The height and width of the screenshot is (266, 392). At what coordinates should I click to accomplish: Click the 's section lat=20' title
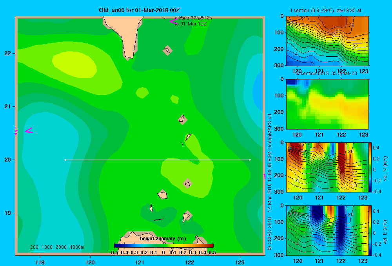(327, 74)
